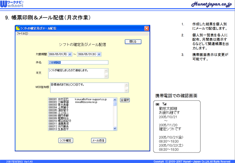Click the シフト確定 button
This screenshot has height=163, width=235.
(x=66, y=140)
